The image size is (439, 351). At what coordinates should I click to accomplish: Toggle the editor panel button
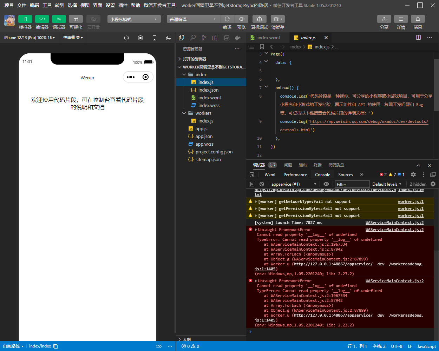[x=42, y=19]
